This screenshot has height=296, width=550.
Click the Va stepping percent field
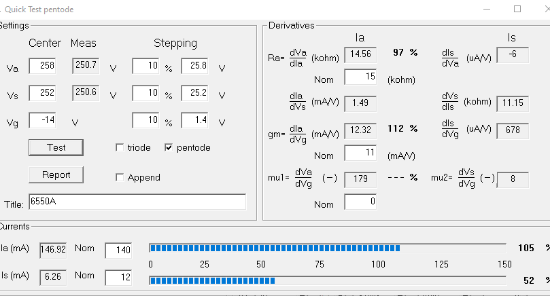tap(145, 67)
